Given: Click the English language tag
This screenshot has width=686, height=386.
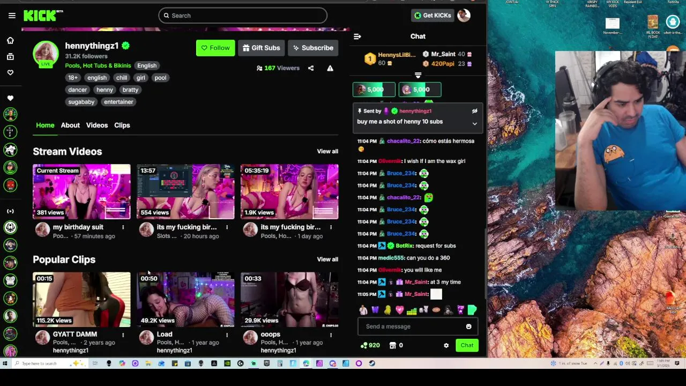Looking at the screenshot, I should [147, 65].
